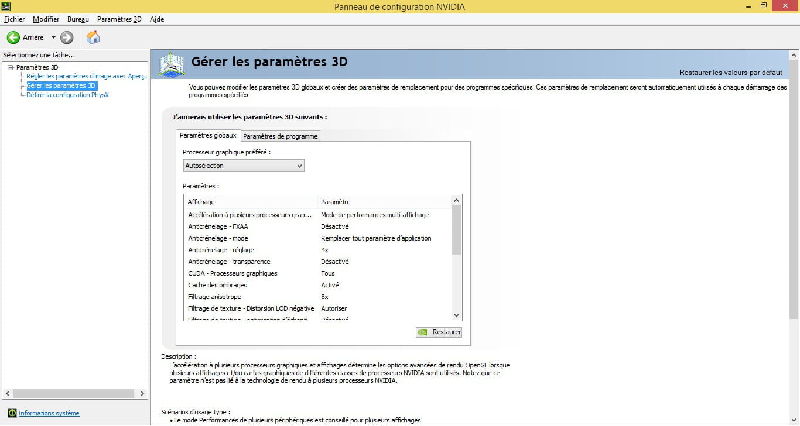Click the settings list scroll down arrow
The height and width of the screenshot is (426, 800).
[x=457, y=315]
